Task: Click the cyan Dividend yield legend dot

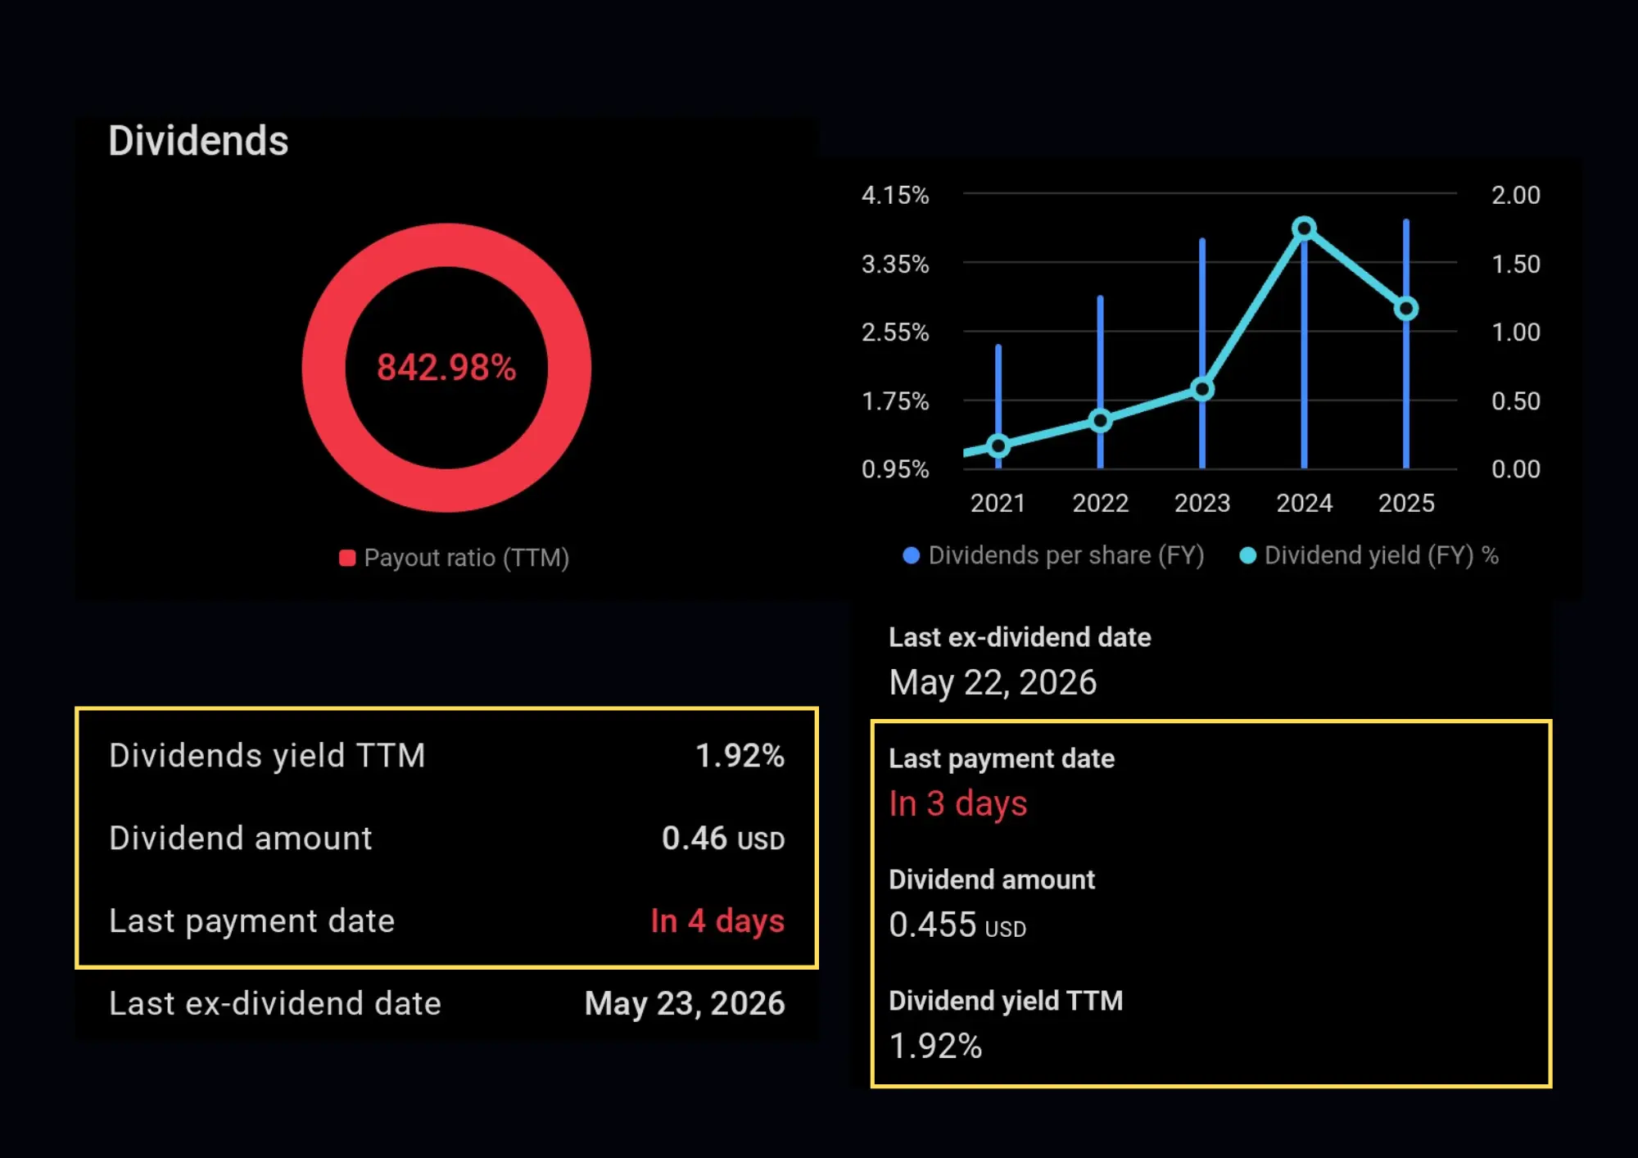Action: [1247, 555]
